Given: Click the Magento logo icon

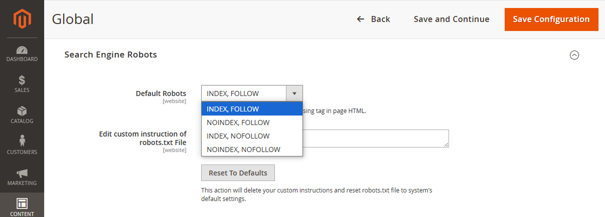Looking at the screenshot, I should (x=22, y=19).
